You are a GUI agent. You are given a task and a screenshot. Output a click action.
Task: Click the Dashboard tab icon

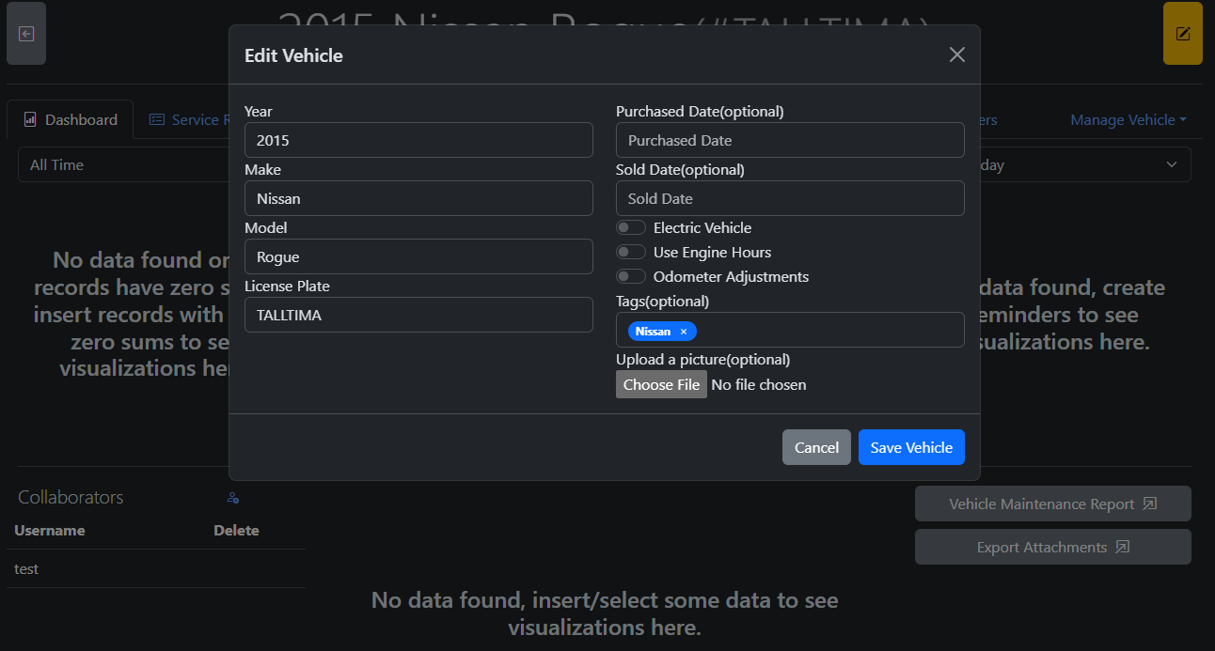coord(30,119)
